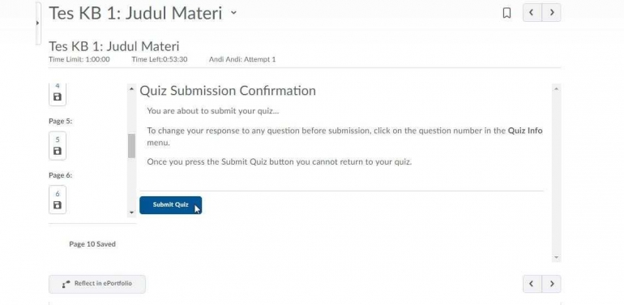This screenshot has width=624, height=305.
Task: Jump to question number 5 link
Action: [x=58, y=140]
